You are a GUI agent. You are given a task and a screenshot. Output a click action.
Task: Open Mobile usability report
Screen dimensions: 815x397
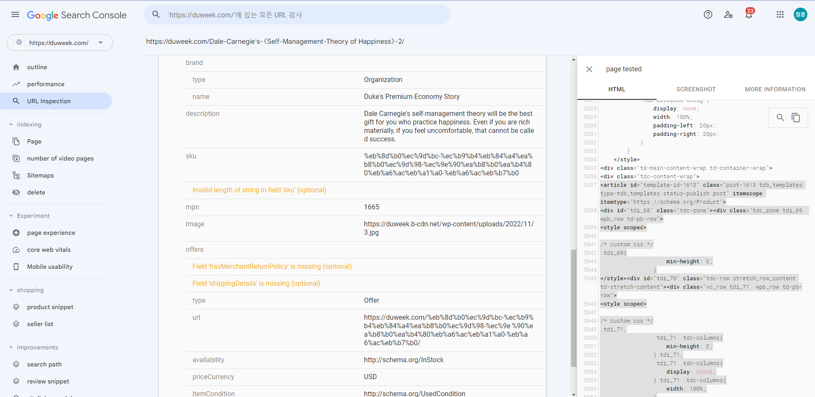[56, 267]
